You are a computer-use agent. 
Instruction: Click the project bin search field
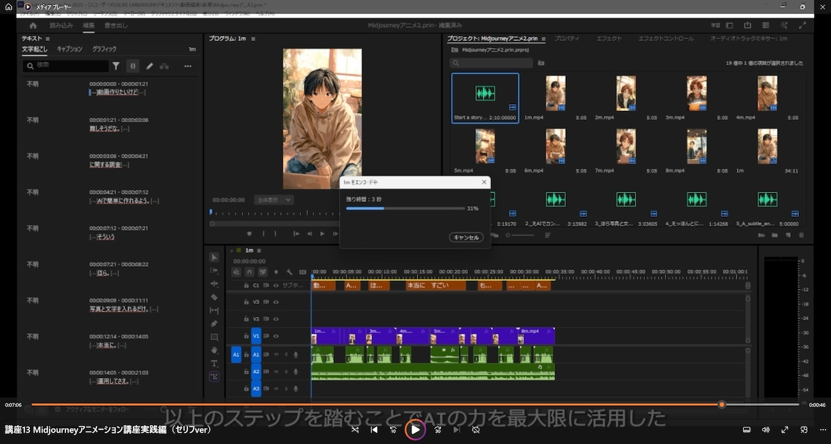click(492, 63)
